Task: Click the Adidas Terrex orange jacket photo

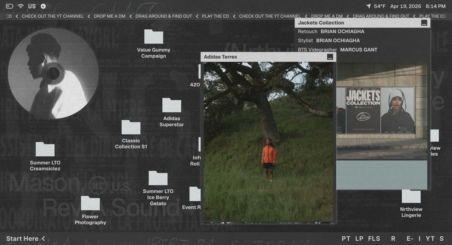Action: tap(268, 142)
